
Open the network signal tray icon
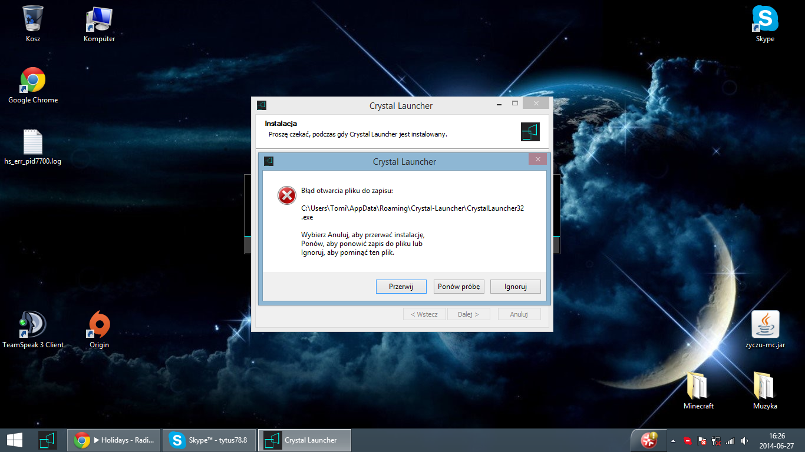point(730,440)
